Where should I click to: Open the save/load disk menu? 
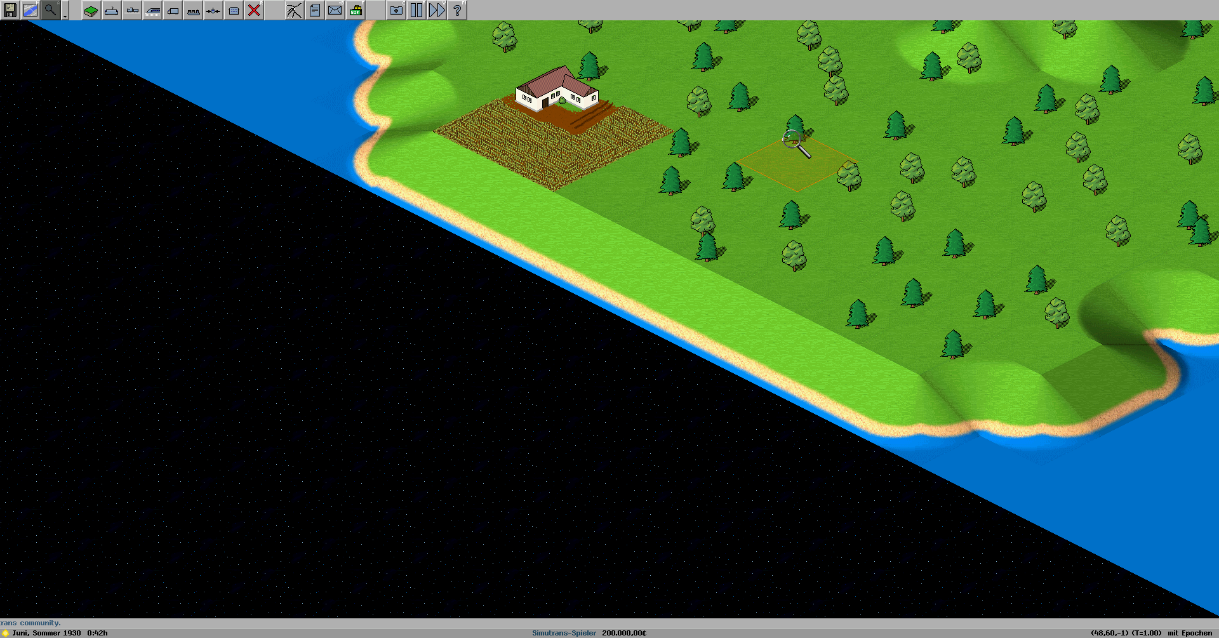(10, 10)
